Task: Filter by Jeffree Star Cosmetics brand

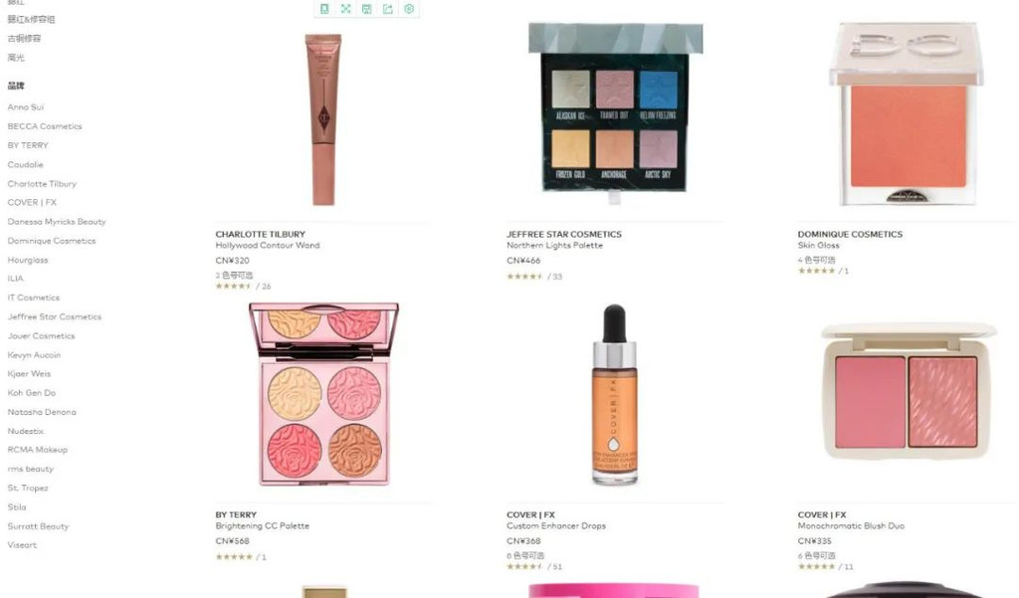Action: pos(55,316)
